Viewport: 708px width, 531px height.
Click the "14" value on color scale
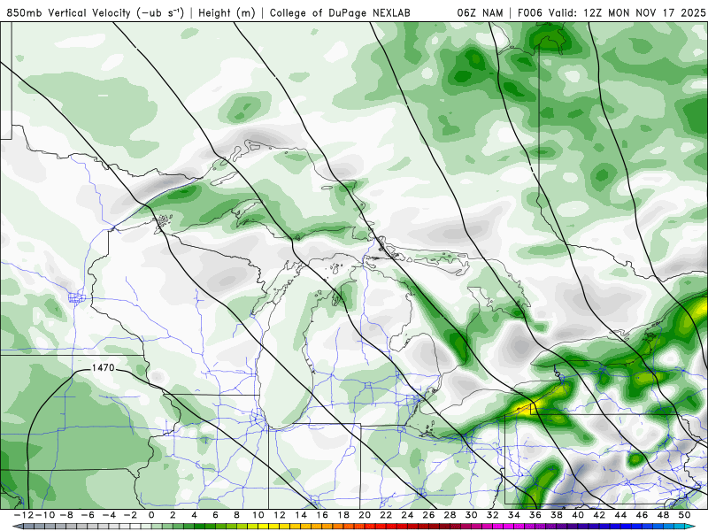(x=301, y=515)
